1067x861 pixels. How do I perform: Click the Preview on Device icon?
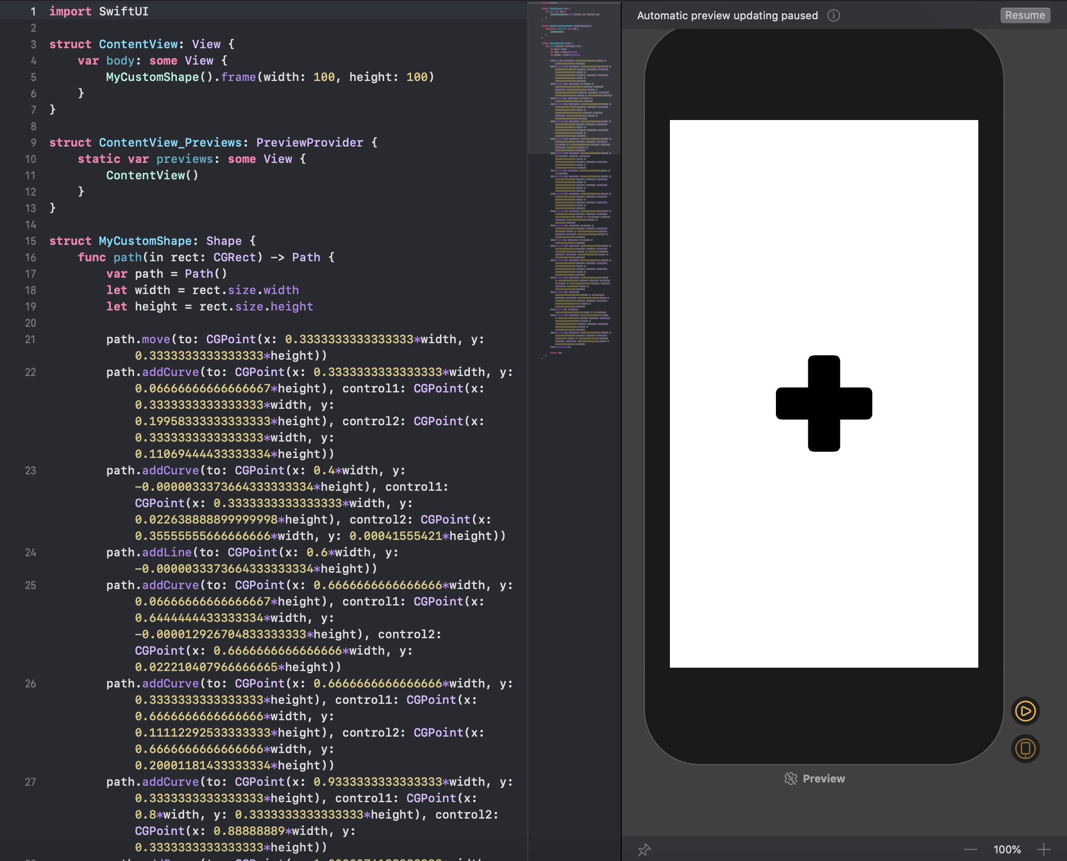point(1025,748)
